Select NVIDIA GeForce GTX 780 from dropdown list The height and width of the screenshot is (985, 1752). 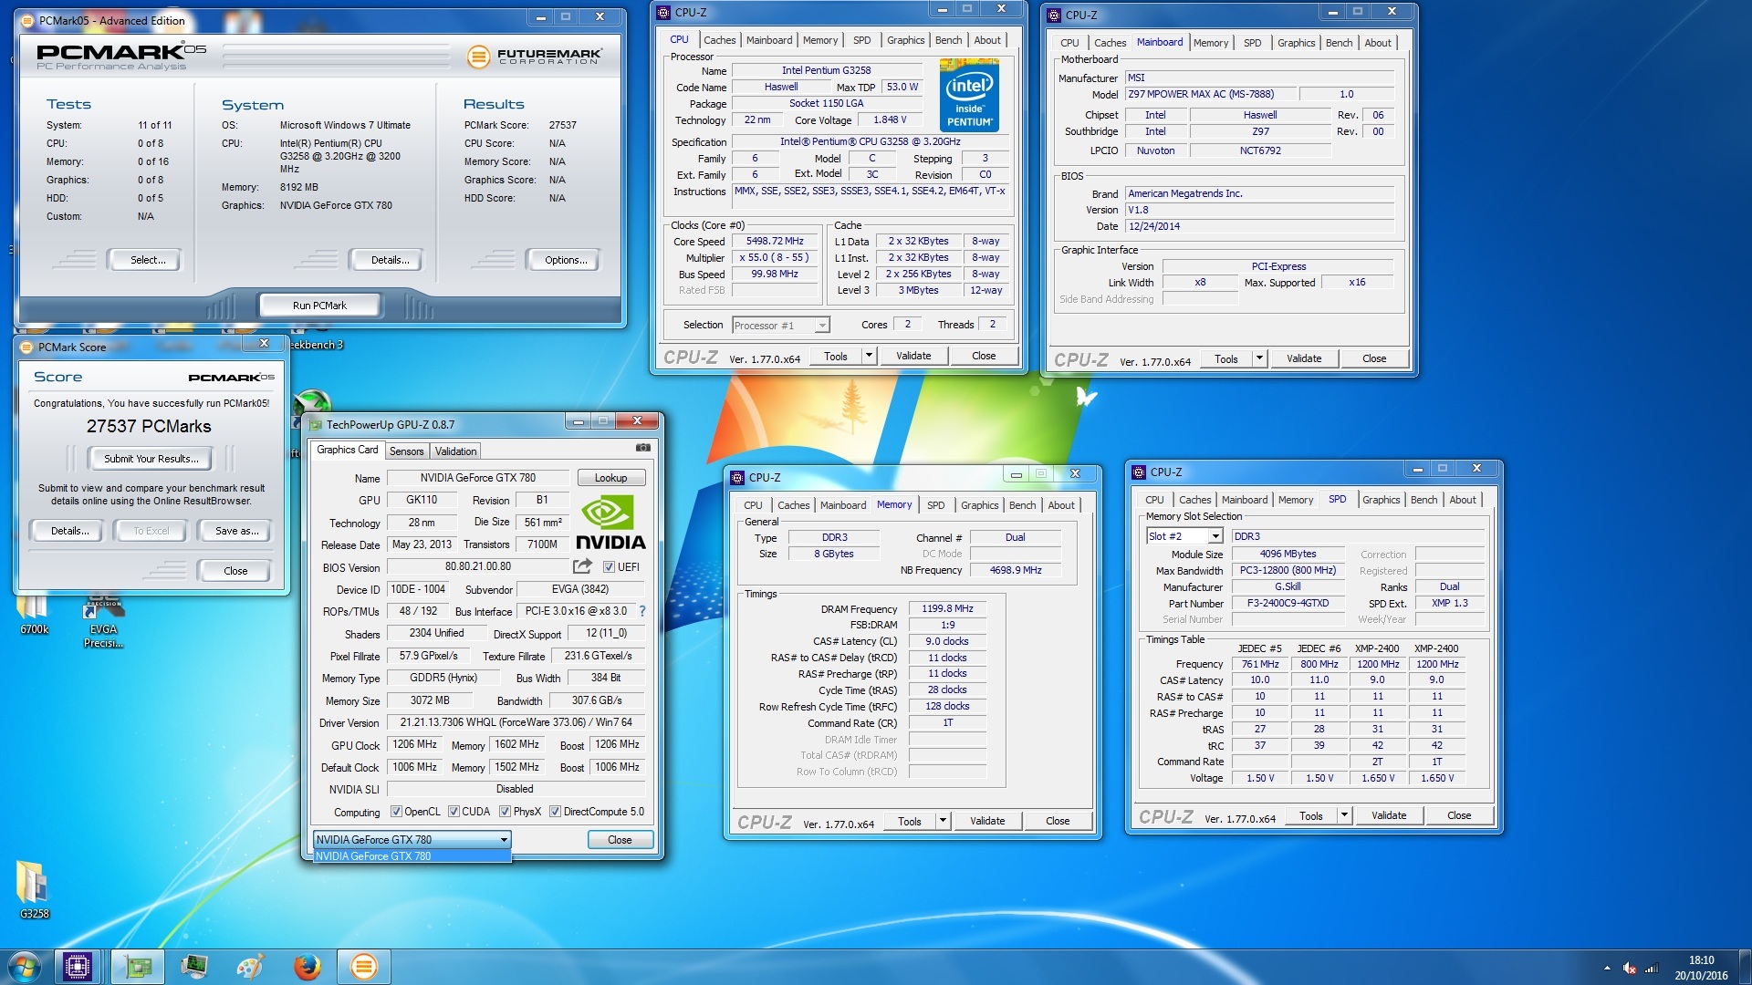point(412,856)
